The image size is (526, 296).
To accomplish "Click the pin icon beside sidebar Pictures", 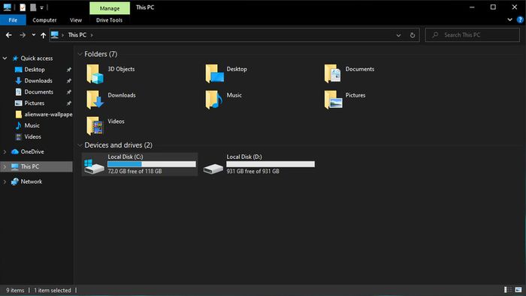I will (69, 103).
